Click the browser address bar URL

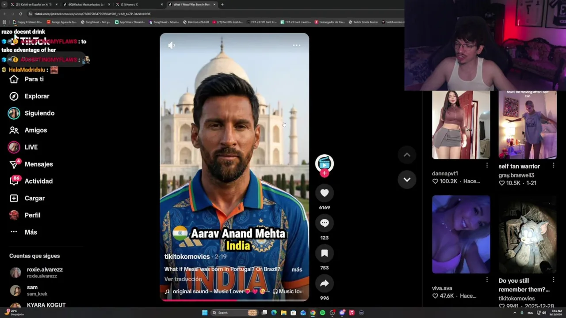pyautogui.click(x=92, y=14)
